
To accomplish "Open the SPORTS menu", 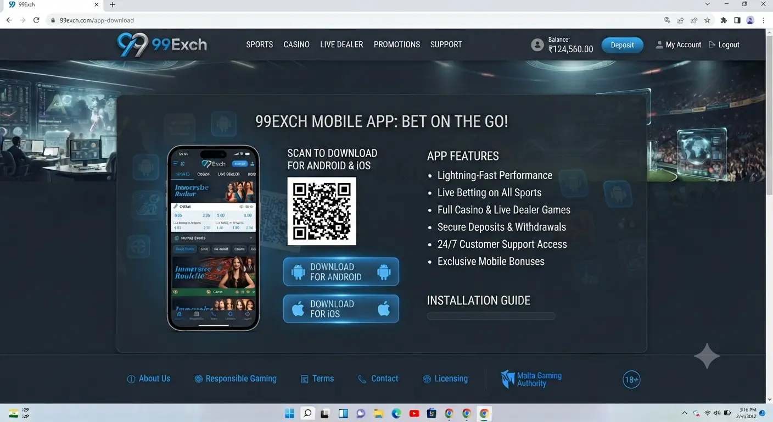I will point(260,45).
